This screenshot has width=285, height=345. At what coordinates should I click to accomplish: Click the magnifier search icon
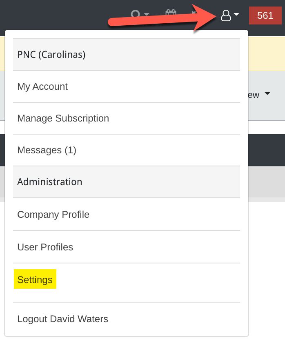135,14
